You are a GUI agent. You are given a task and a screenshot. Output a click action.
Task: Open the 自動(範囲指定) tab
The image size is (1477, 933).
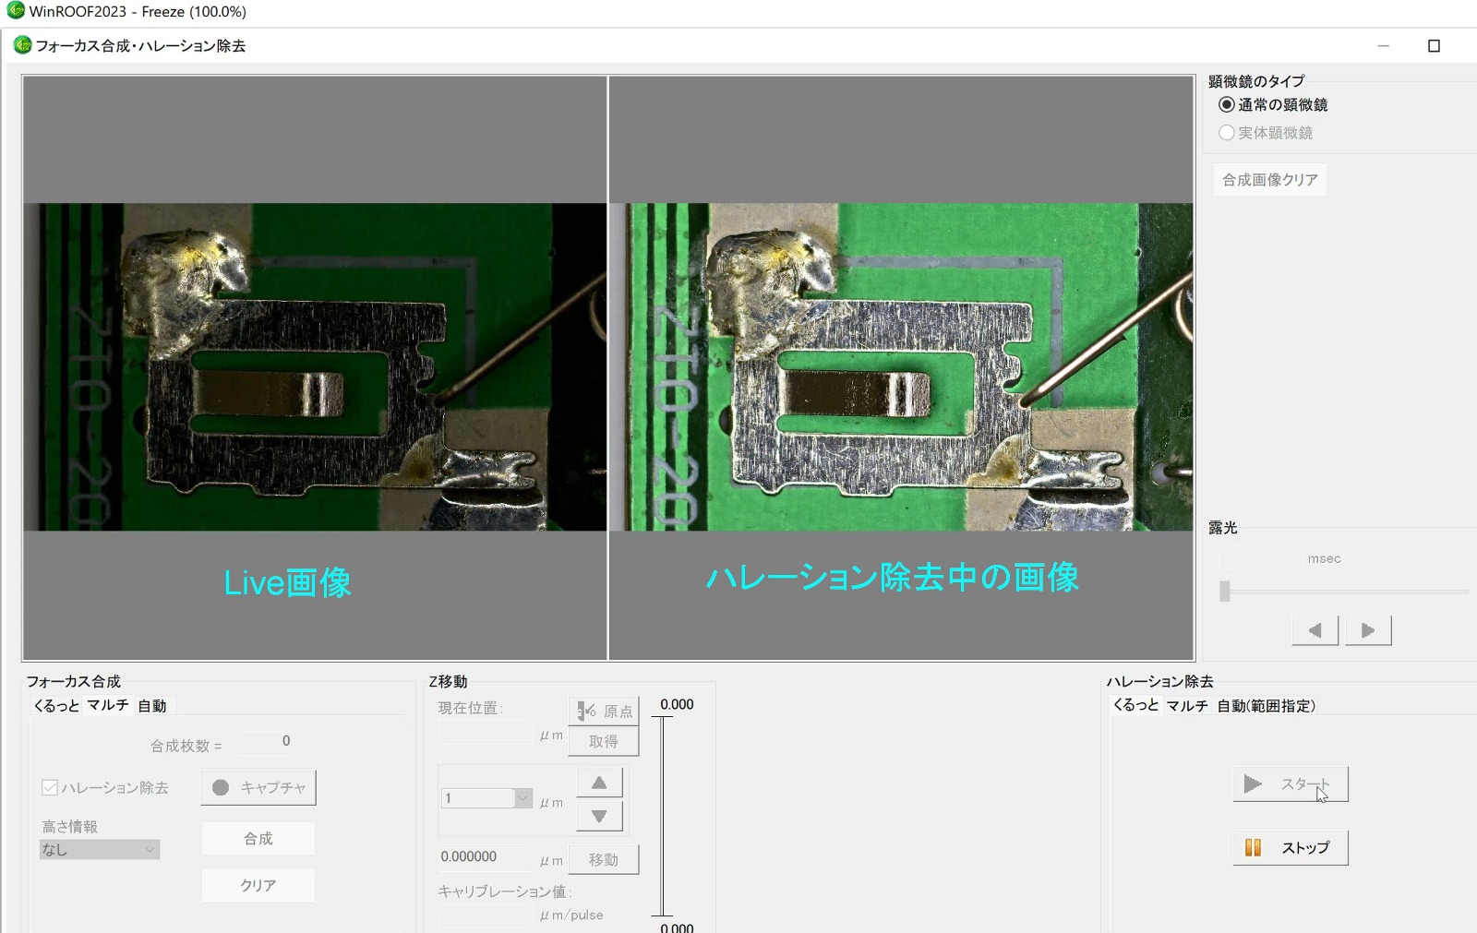[1267, 706]
